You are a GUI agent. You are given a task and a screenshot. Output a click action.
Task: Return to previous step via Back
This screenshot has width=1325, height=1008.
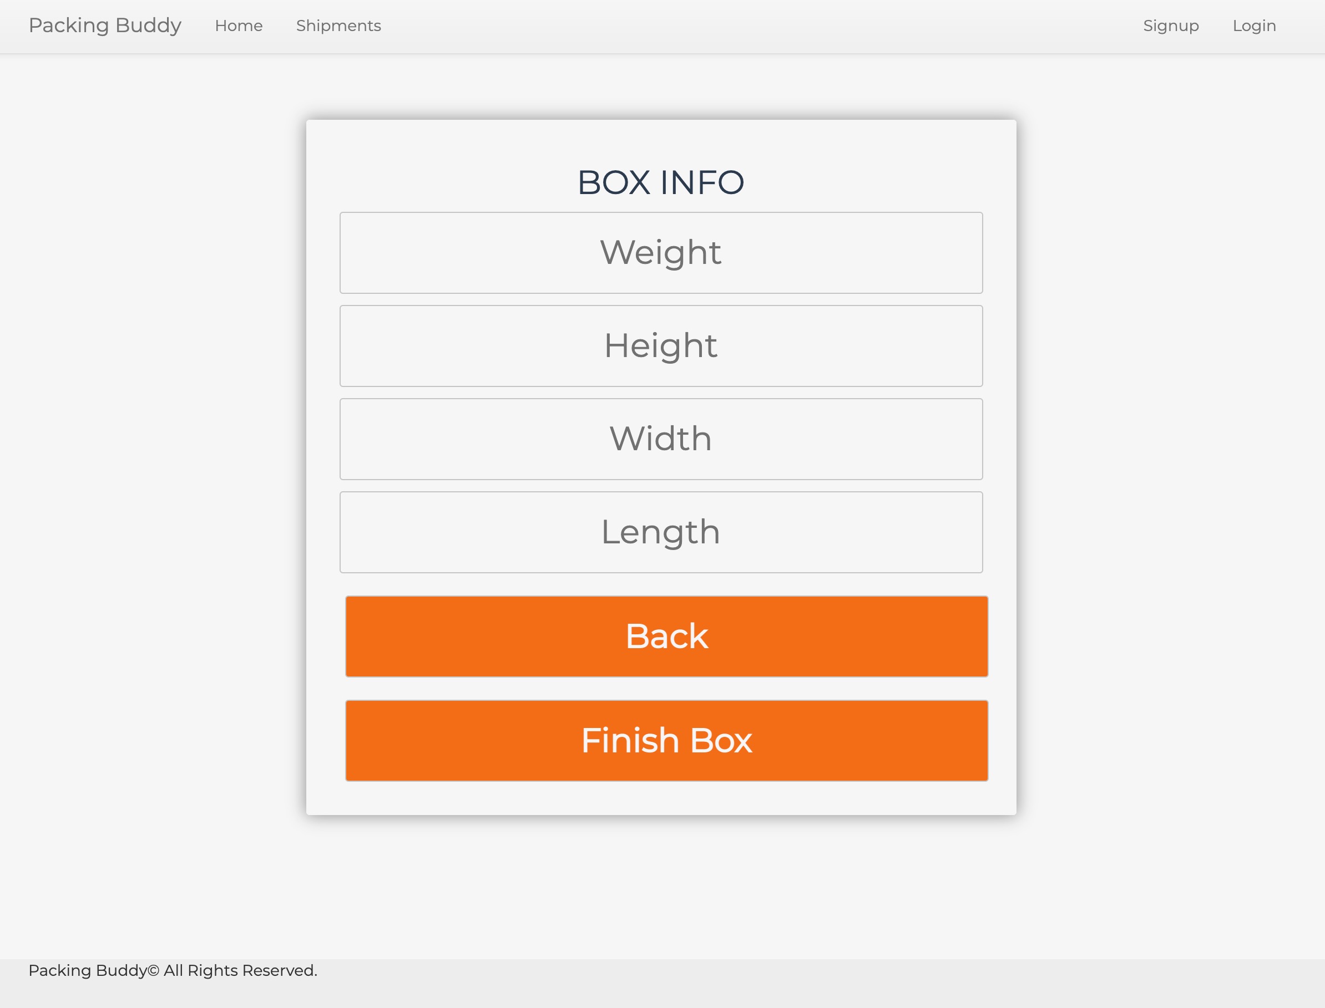tap(666, 636)
